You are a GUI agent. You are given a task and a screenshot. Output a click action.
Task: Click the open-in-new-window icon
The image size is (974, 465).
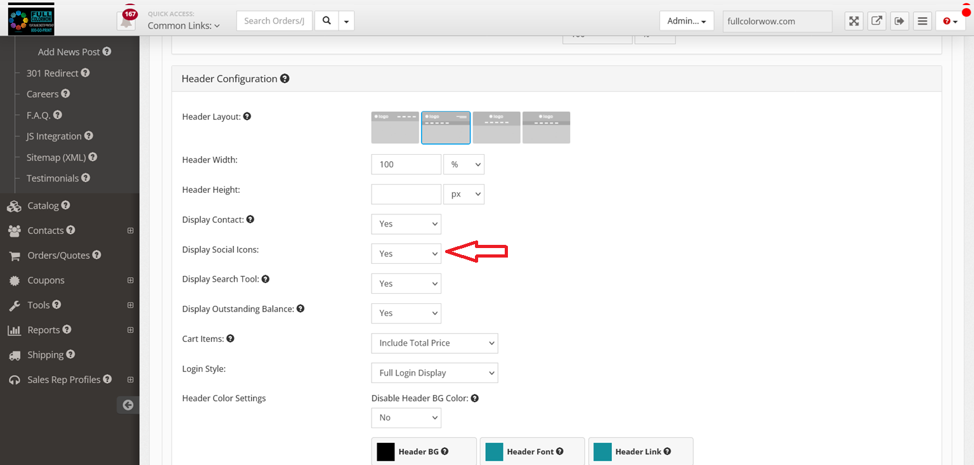[x=876, y=21]
